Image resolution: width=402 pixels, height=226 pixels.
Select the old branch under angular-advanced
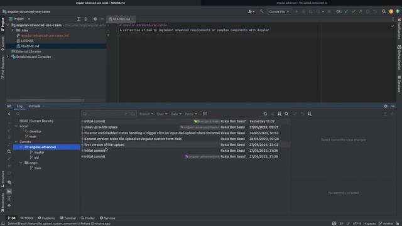(36, 158)
